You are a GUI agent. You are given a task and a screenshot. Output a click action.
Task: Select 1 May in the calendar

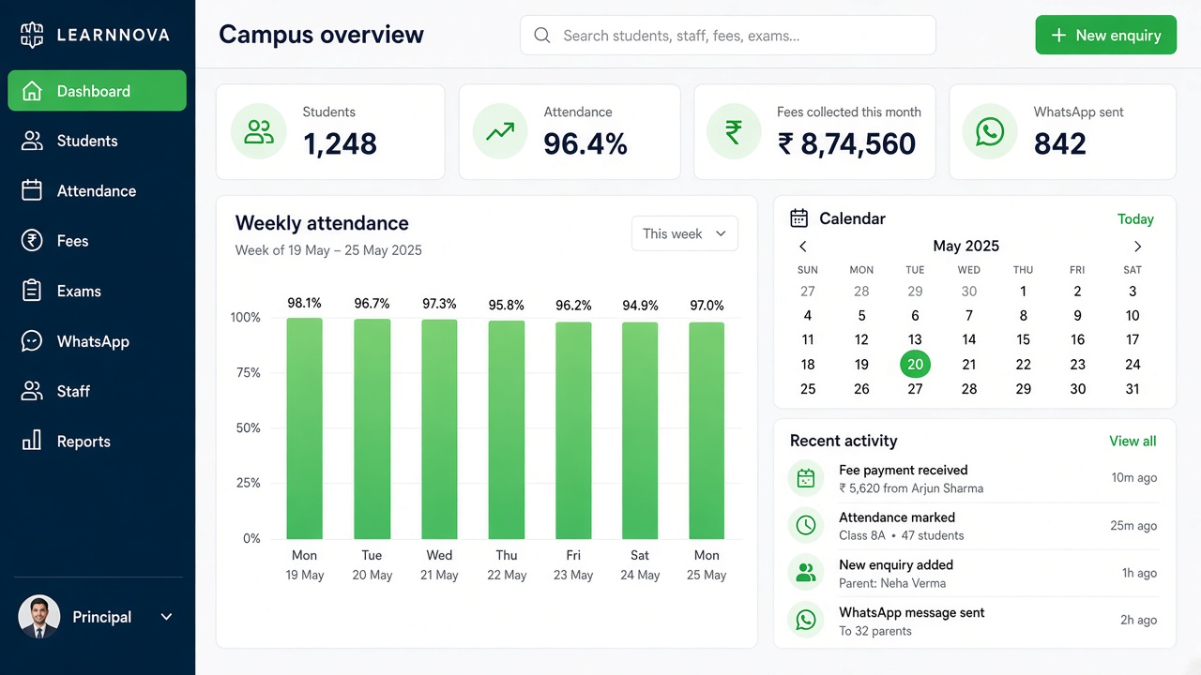point(1023,292)
